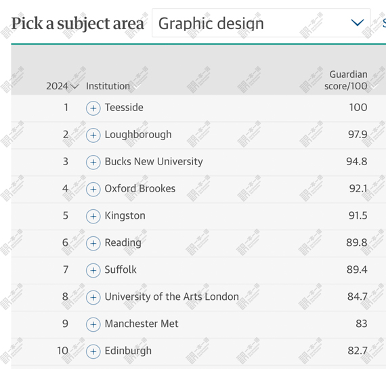The image size is (386, 369).
Task: Open the Graphic design subject dropdown
Action: click(261, 23)
